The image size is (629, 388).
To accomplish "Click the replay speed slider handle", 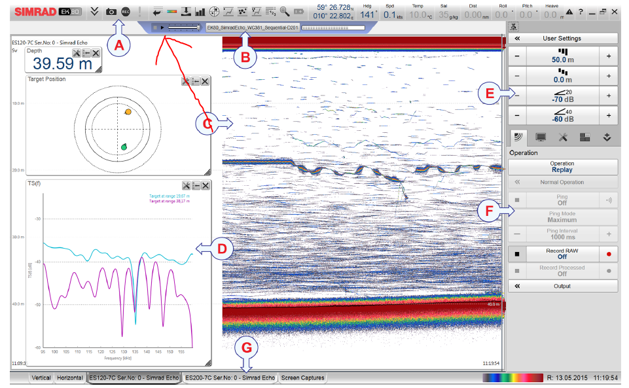I will point(198,27).
